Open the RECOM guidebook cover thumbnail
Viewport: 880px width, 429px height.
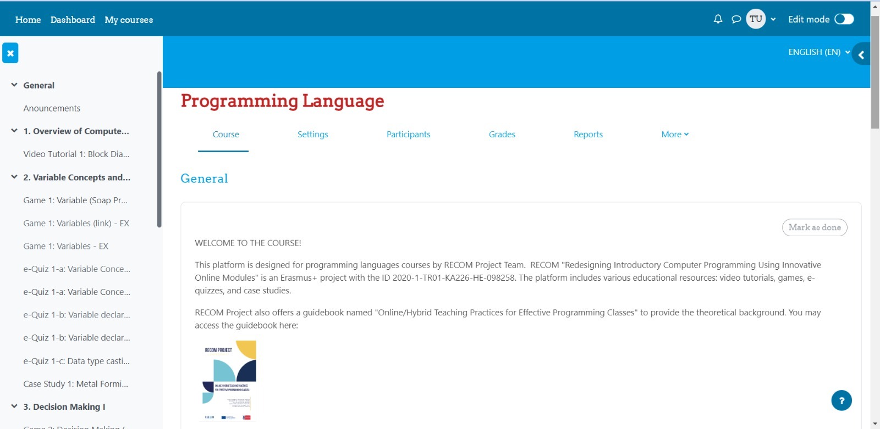(x=229, y=381)
